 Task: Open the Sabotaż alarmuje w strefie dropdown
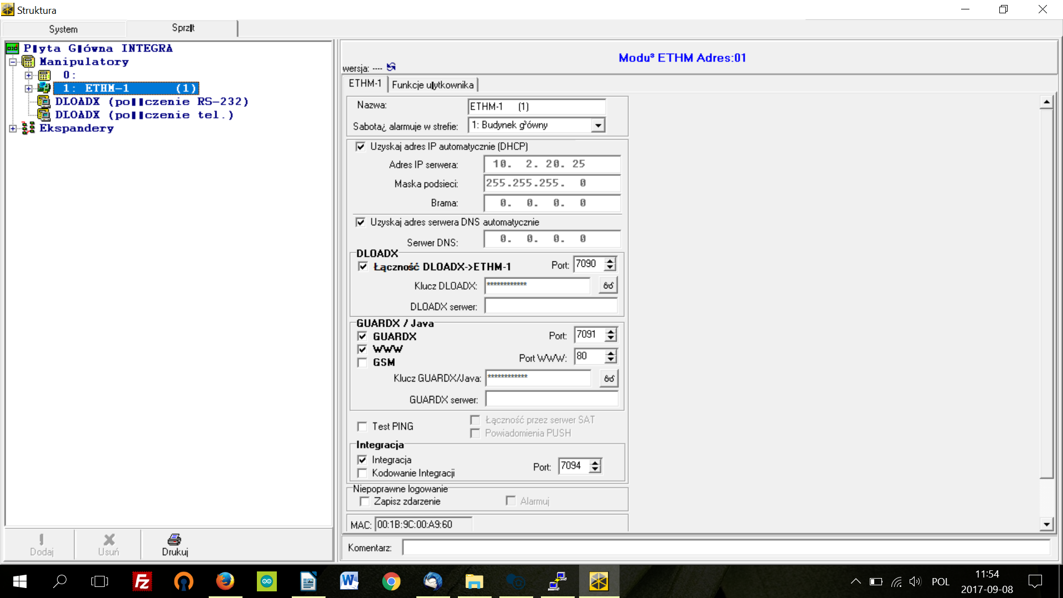point(597,126)
